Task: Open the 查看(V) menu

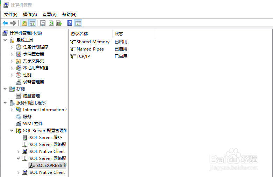Action: click(50, 15)
